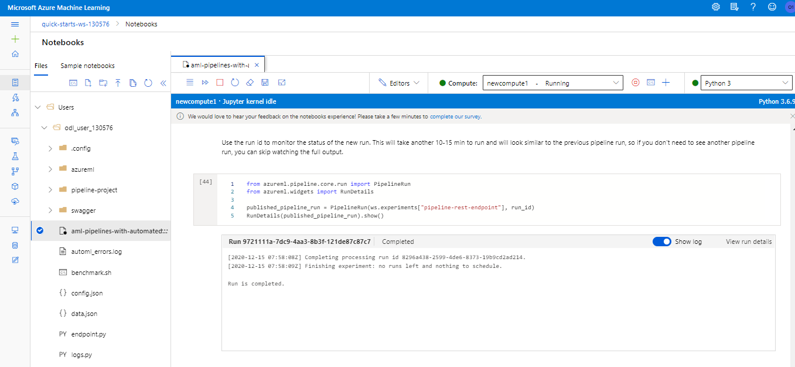Click the file icon left of refresh

[x=133, y=83]
